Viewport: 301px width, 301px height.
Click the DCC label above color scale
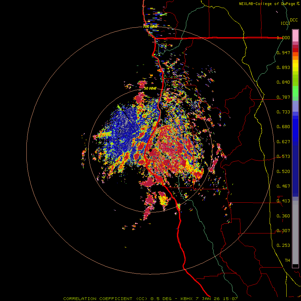coord(294,20)
